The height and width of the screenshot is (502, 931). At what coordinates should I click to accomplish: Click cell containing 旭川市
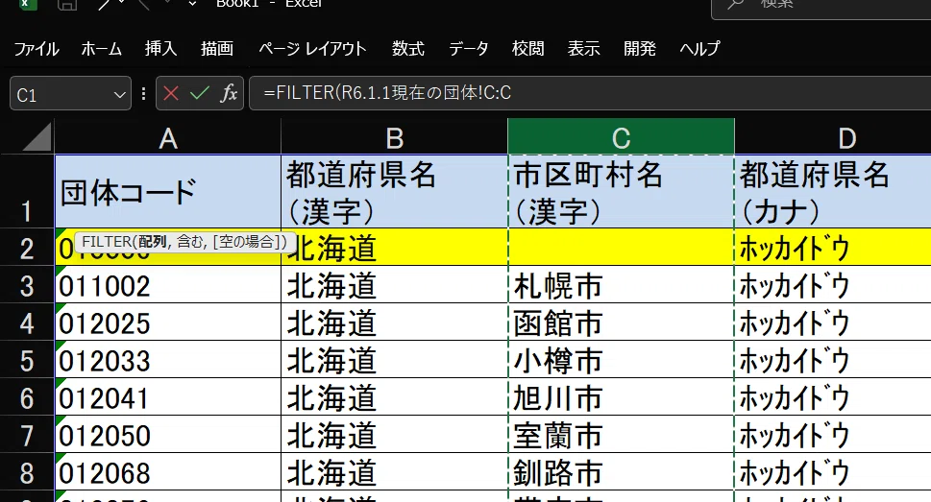[x=621, y=396]
